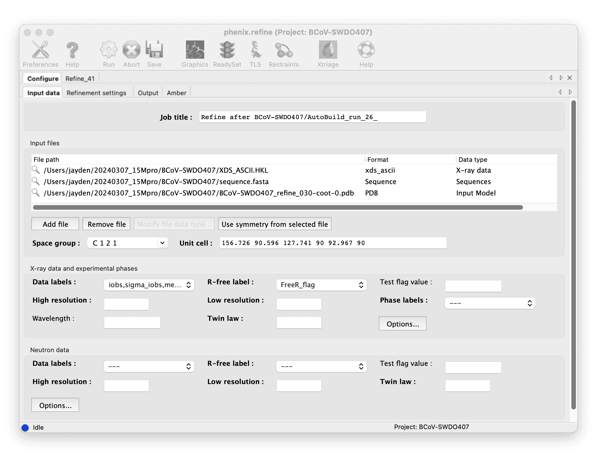Click the Input data tab row left arrow
597x457 pixels.
click(x=560, y=92)
